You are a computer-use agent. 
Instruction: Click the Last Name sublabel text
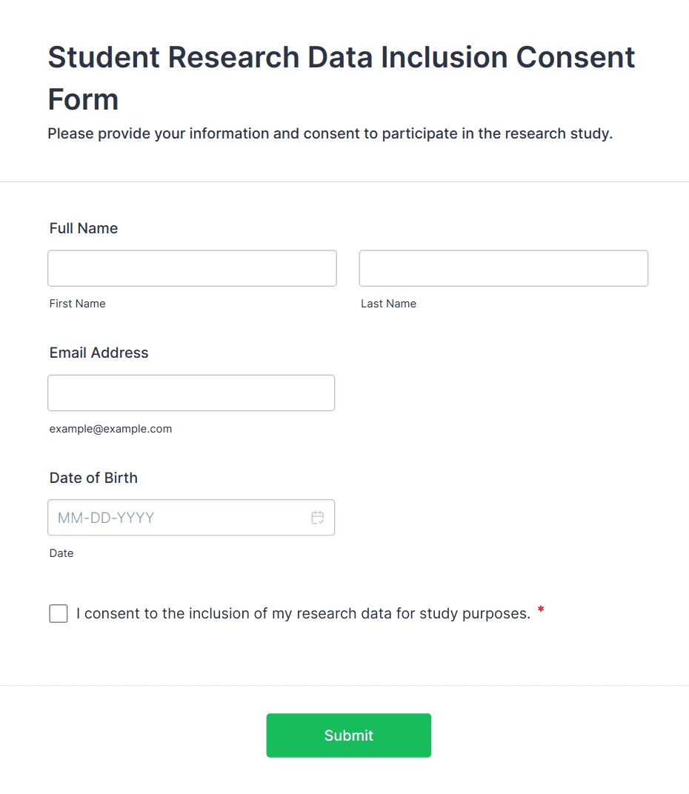coord(388,304)
